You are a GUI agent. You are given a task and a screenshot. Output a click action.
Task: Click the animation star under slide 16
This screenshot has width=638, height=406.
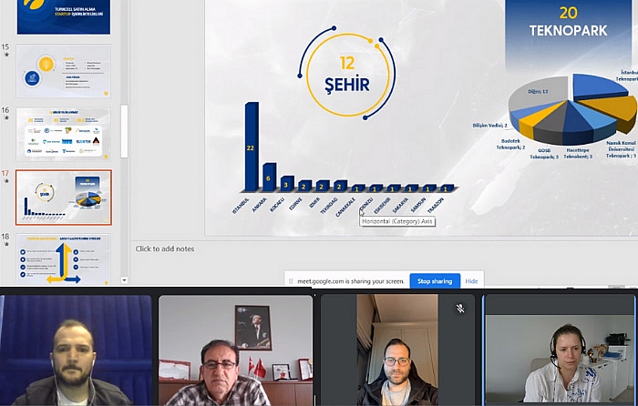point(6,117)
